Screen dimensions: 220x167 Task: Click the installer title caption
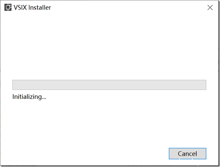pos(32,8)
